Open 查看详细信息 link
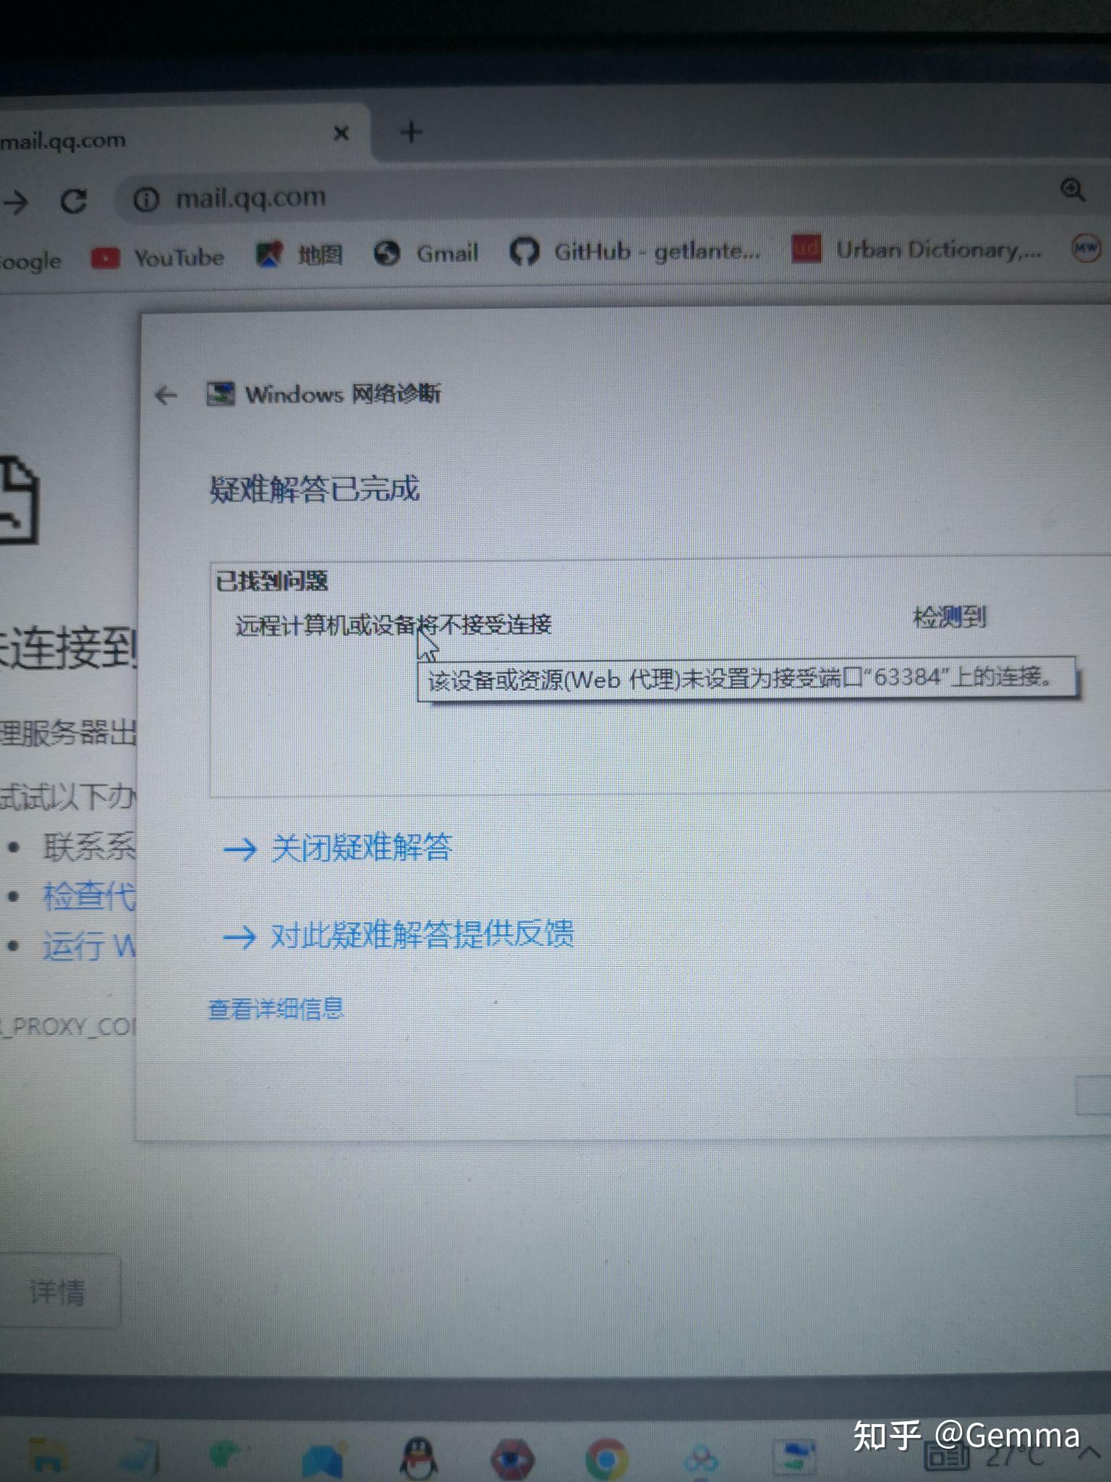 pyautogui.click(x=276, y=1008)
